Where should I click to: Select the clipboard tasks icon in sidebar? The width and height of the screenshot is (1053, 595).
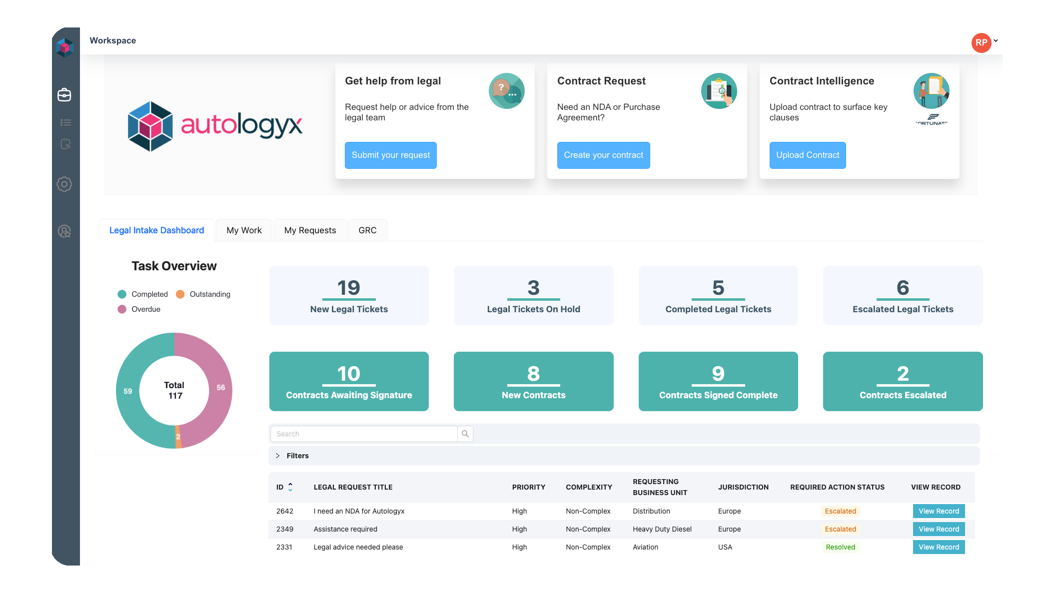pyautogui.click(x=65, y=144)
